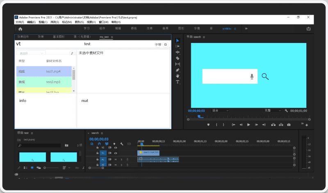Open program monitor wrench settings
The width and height of the screenshot is (328, 193).
click(x=286, y=110)
